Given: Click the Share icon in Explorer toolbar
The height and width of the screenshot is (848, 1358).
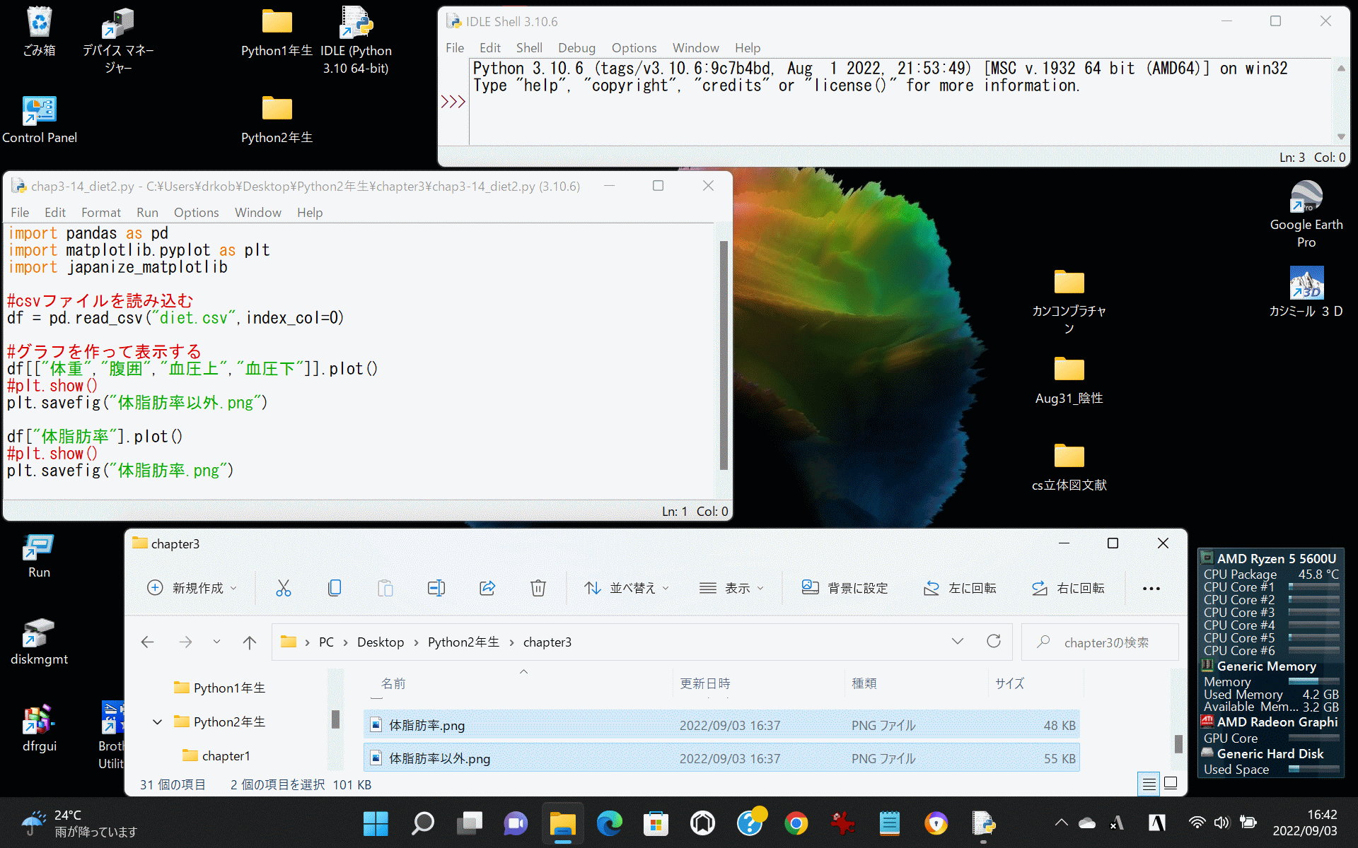Looking at the screenshot, I should tap(487, 588).
